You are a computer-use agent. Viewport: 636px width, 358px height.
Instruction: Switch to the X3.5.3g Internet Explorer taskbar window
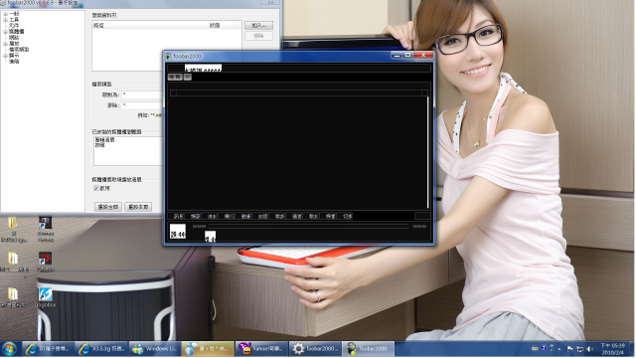[x=101, y=349]
